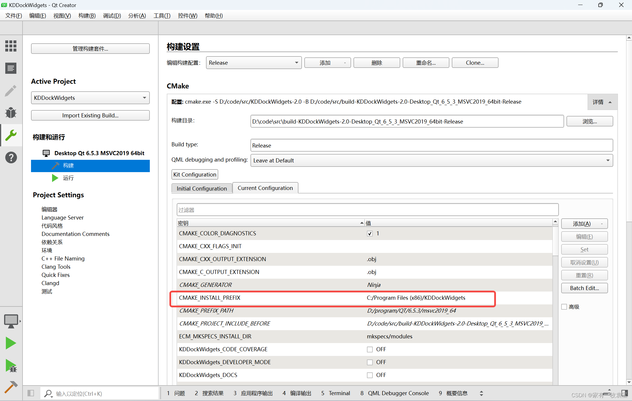Open the 帮助(H) menu
This screenshot has width=632, height=401.
coord(214,16)
